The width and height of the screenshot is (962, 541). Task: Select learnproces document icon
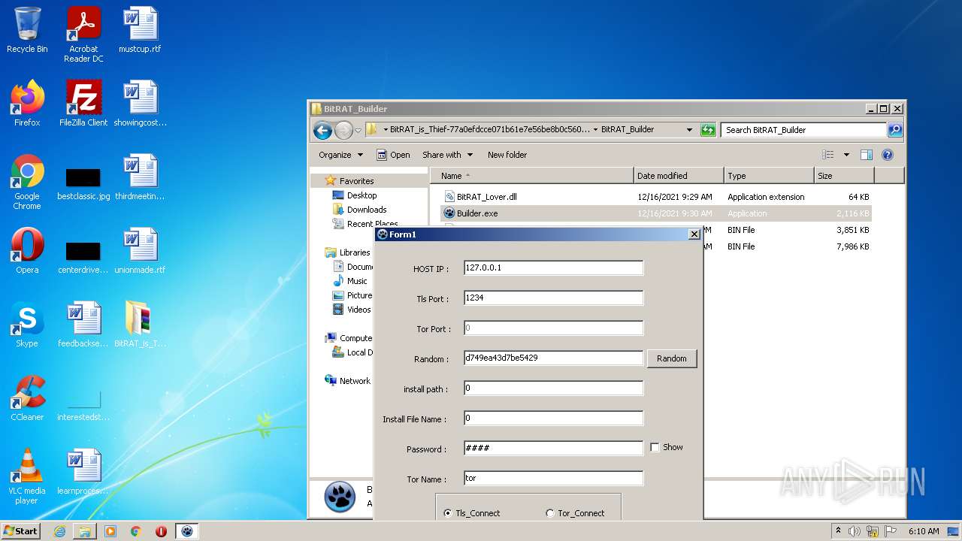pyautogui.click(x=83, y=472)
